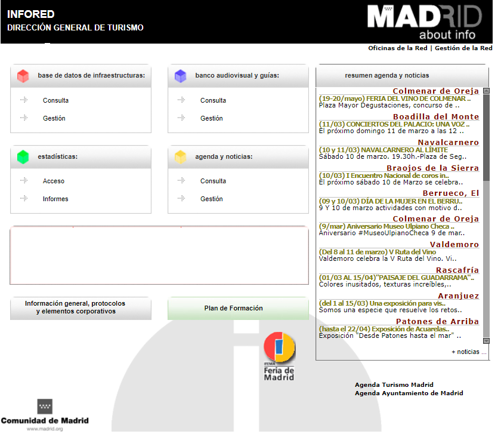
Task: Open Gestión under agenda y noticias
Action: coord(212,199)
